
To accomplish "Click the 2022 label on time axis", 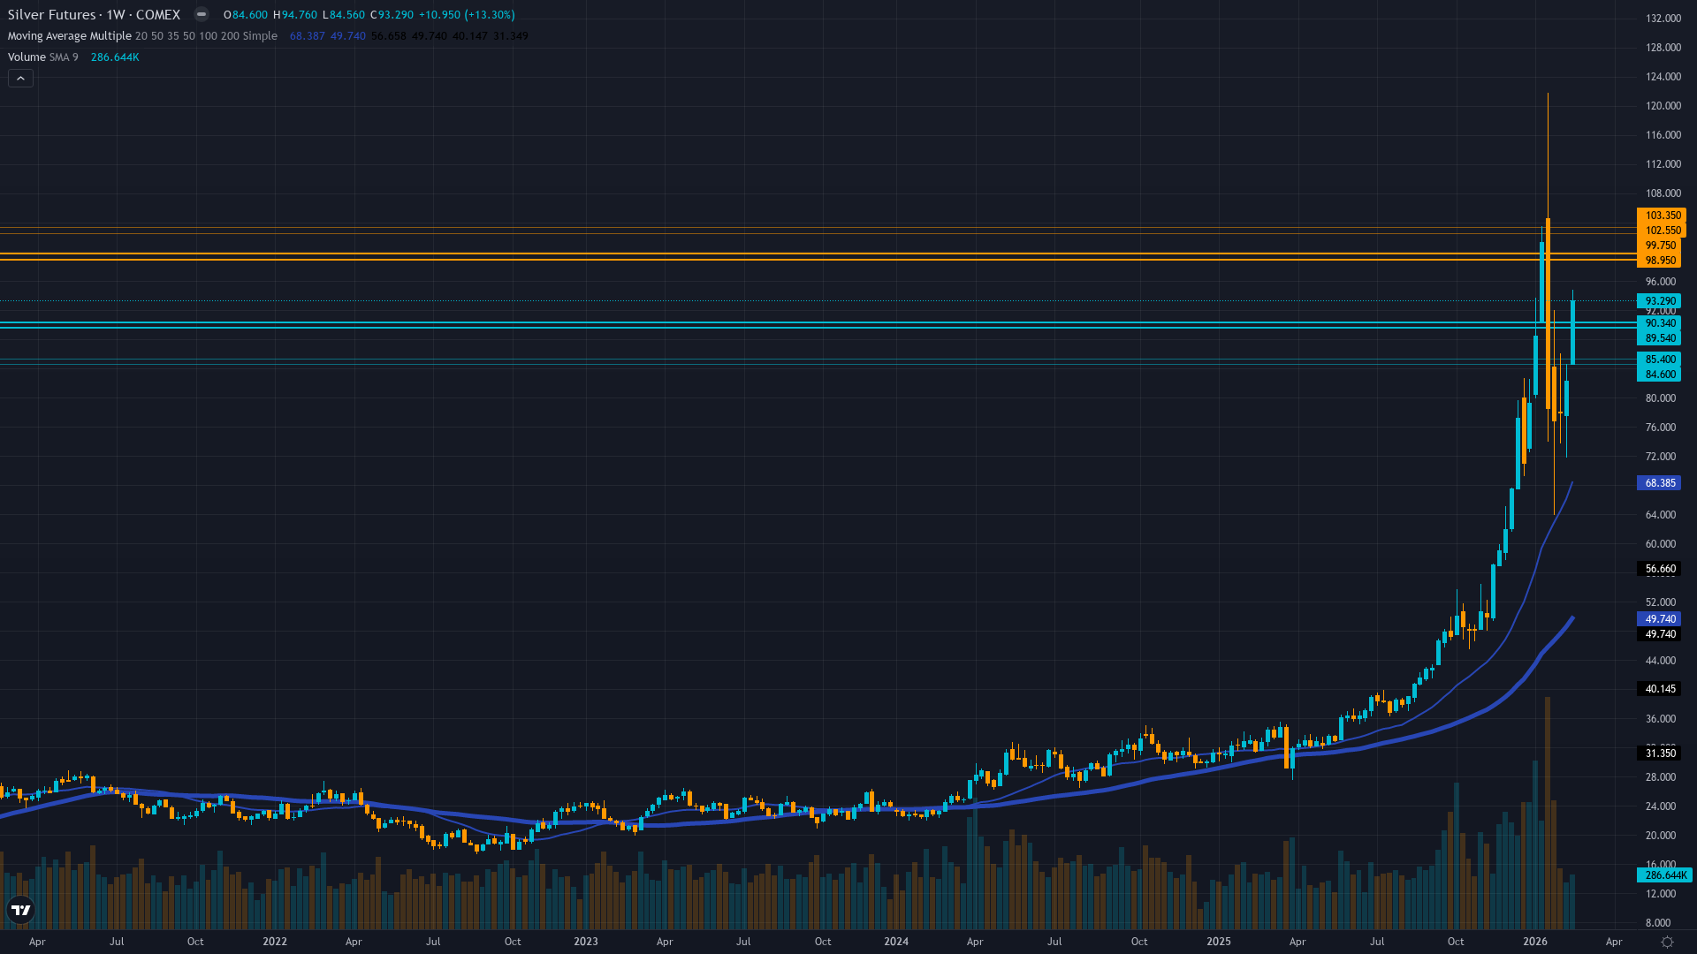I will pyautogui.click(x=275, y=942).
